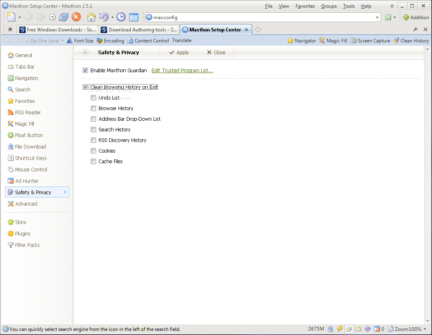Click the collapse sidebar chevron button
Screen dimensions: 432x335
click(86, 52)
